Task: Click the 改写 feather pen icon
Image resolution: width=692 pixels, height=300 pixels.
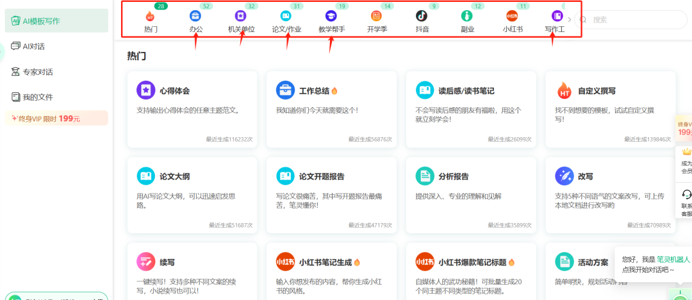Action: [564, 176]
